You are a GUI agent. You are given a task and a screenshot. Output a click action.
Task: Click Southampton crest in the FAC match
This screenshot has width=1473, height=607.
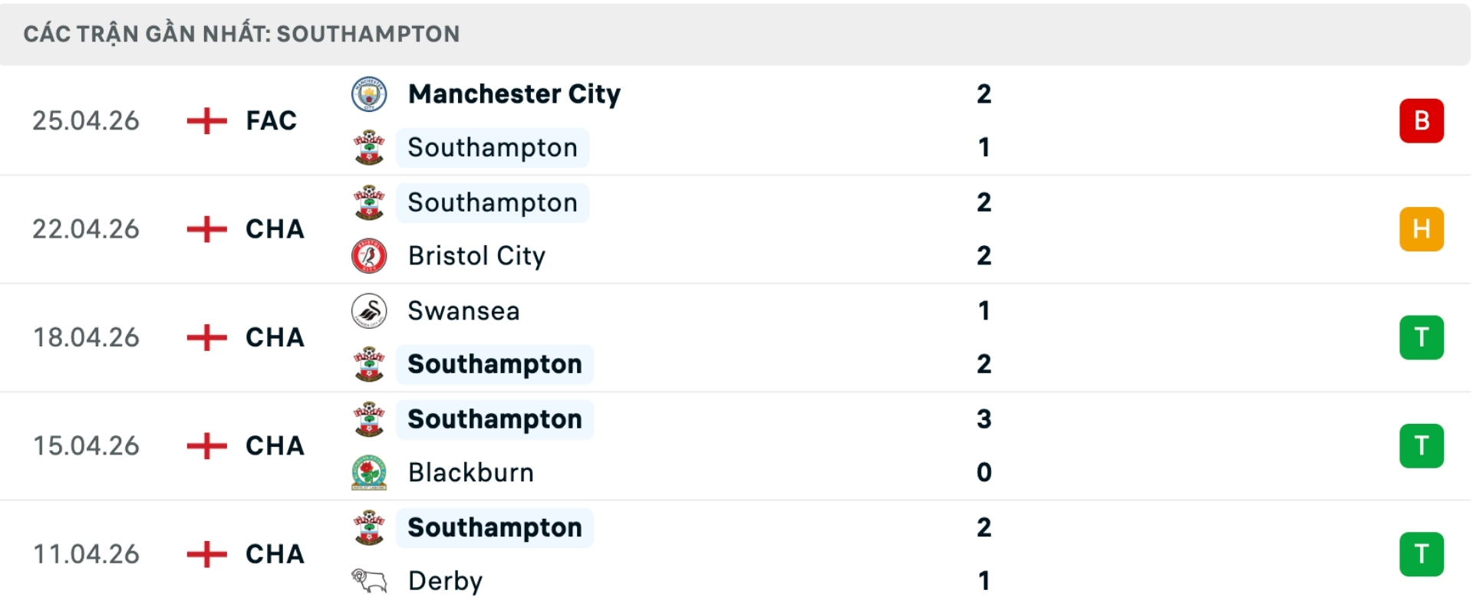click(x=369, y=148)
